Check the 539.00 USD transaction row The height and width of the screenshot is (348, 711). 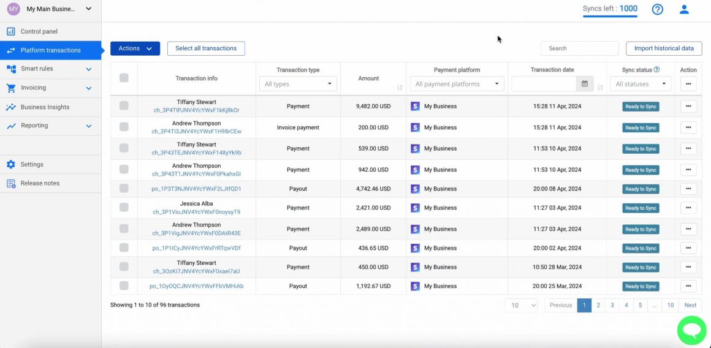pos(124,148)
